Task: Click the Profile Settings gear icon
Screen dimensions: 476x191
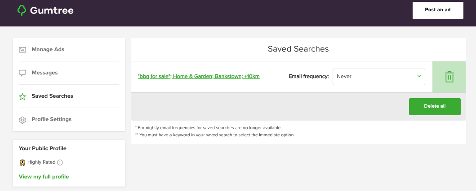Action: [x=22, y=120]
